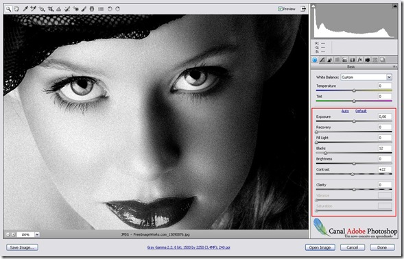The height and width of the screenshot is (259, 404).
Task: Select the Zoom tool in toolbar
Action: [x=8, y=9]
